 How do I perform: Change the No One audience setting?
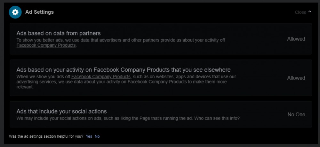[x=296, y=115]
